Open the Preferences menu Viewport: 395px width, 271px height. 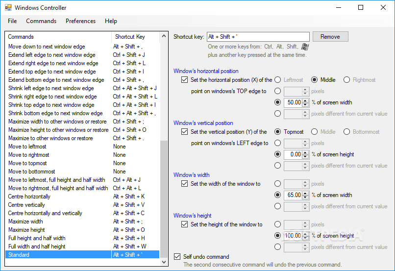point(80,21)
